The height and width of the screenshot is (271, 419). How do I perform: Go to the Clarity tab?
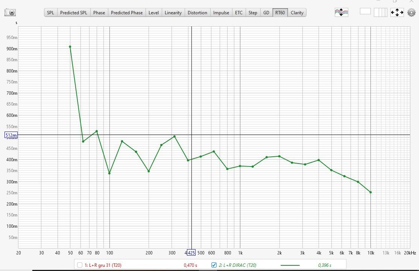coord(297,12)
